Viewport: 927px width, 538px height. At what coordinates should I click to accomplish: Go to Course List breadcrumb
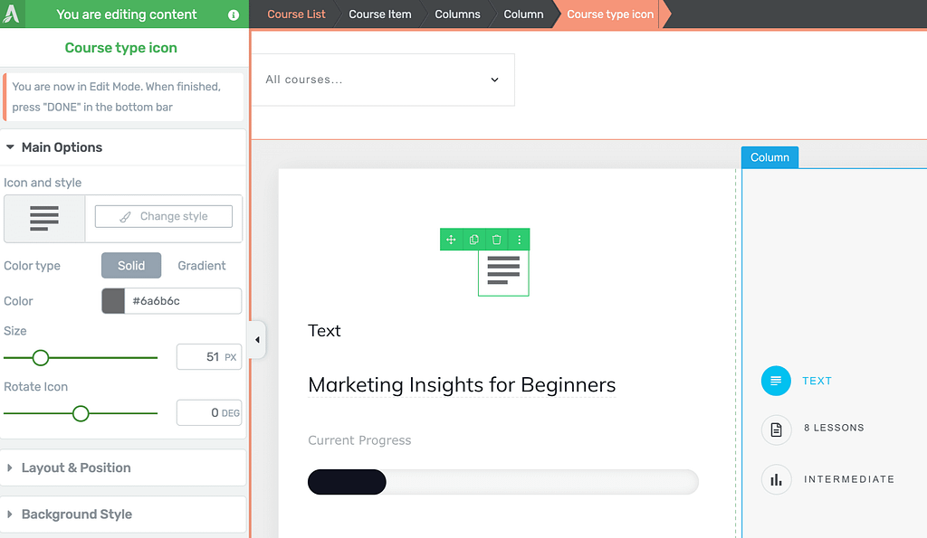tap(296, 14)
